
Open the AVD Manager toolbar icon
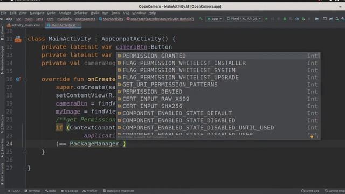coord(337,19)
